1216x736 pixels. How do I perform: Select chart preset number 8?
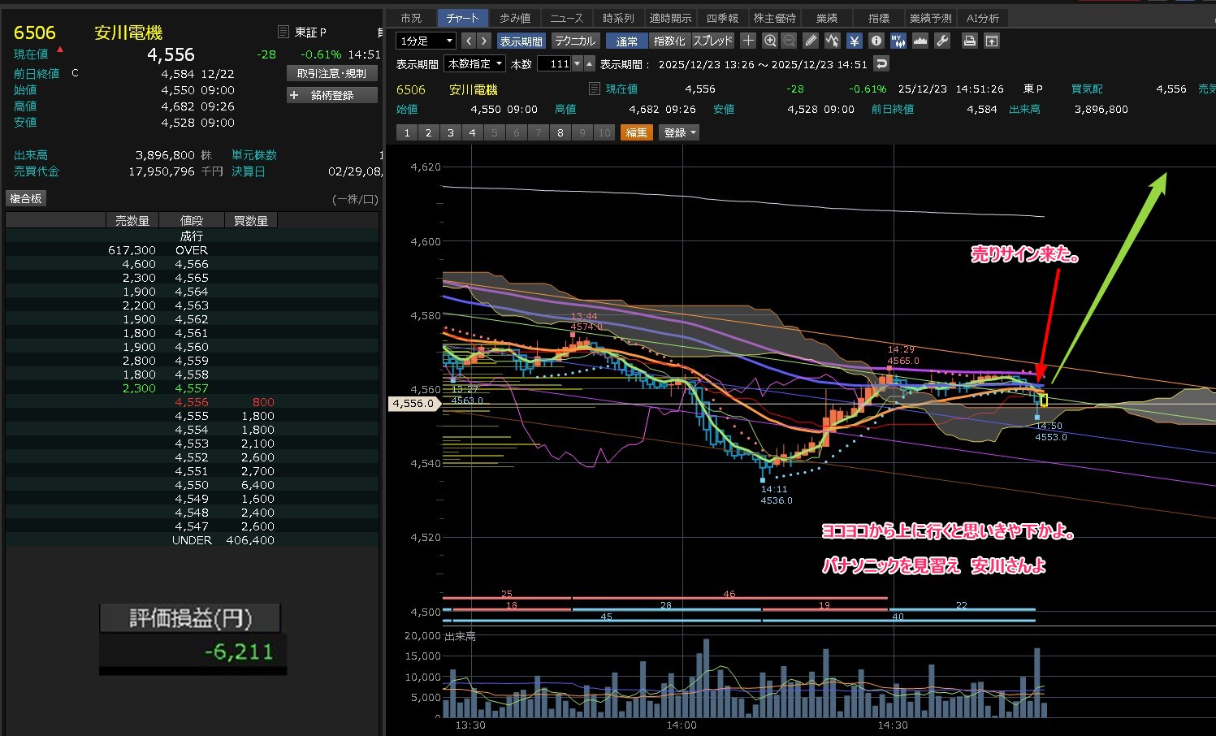[560, 132]
